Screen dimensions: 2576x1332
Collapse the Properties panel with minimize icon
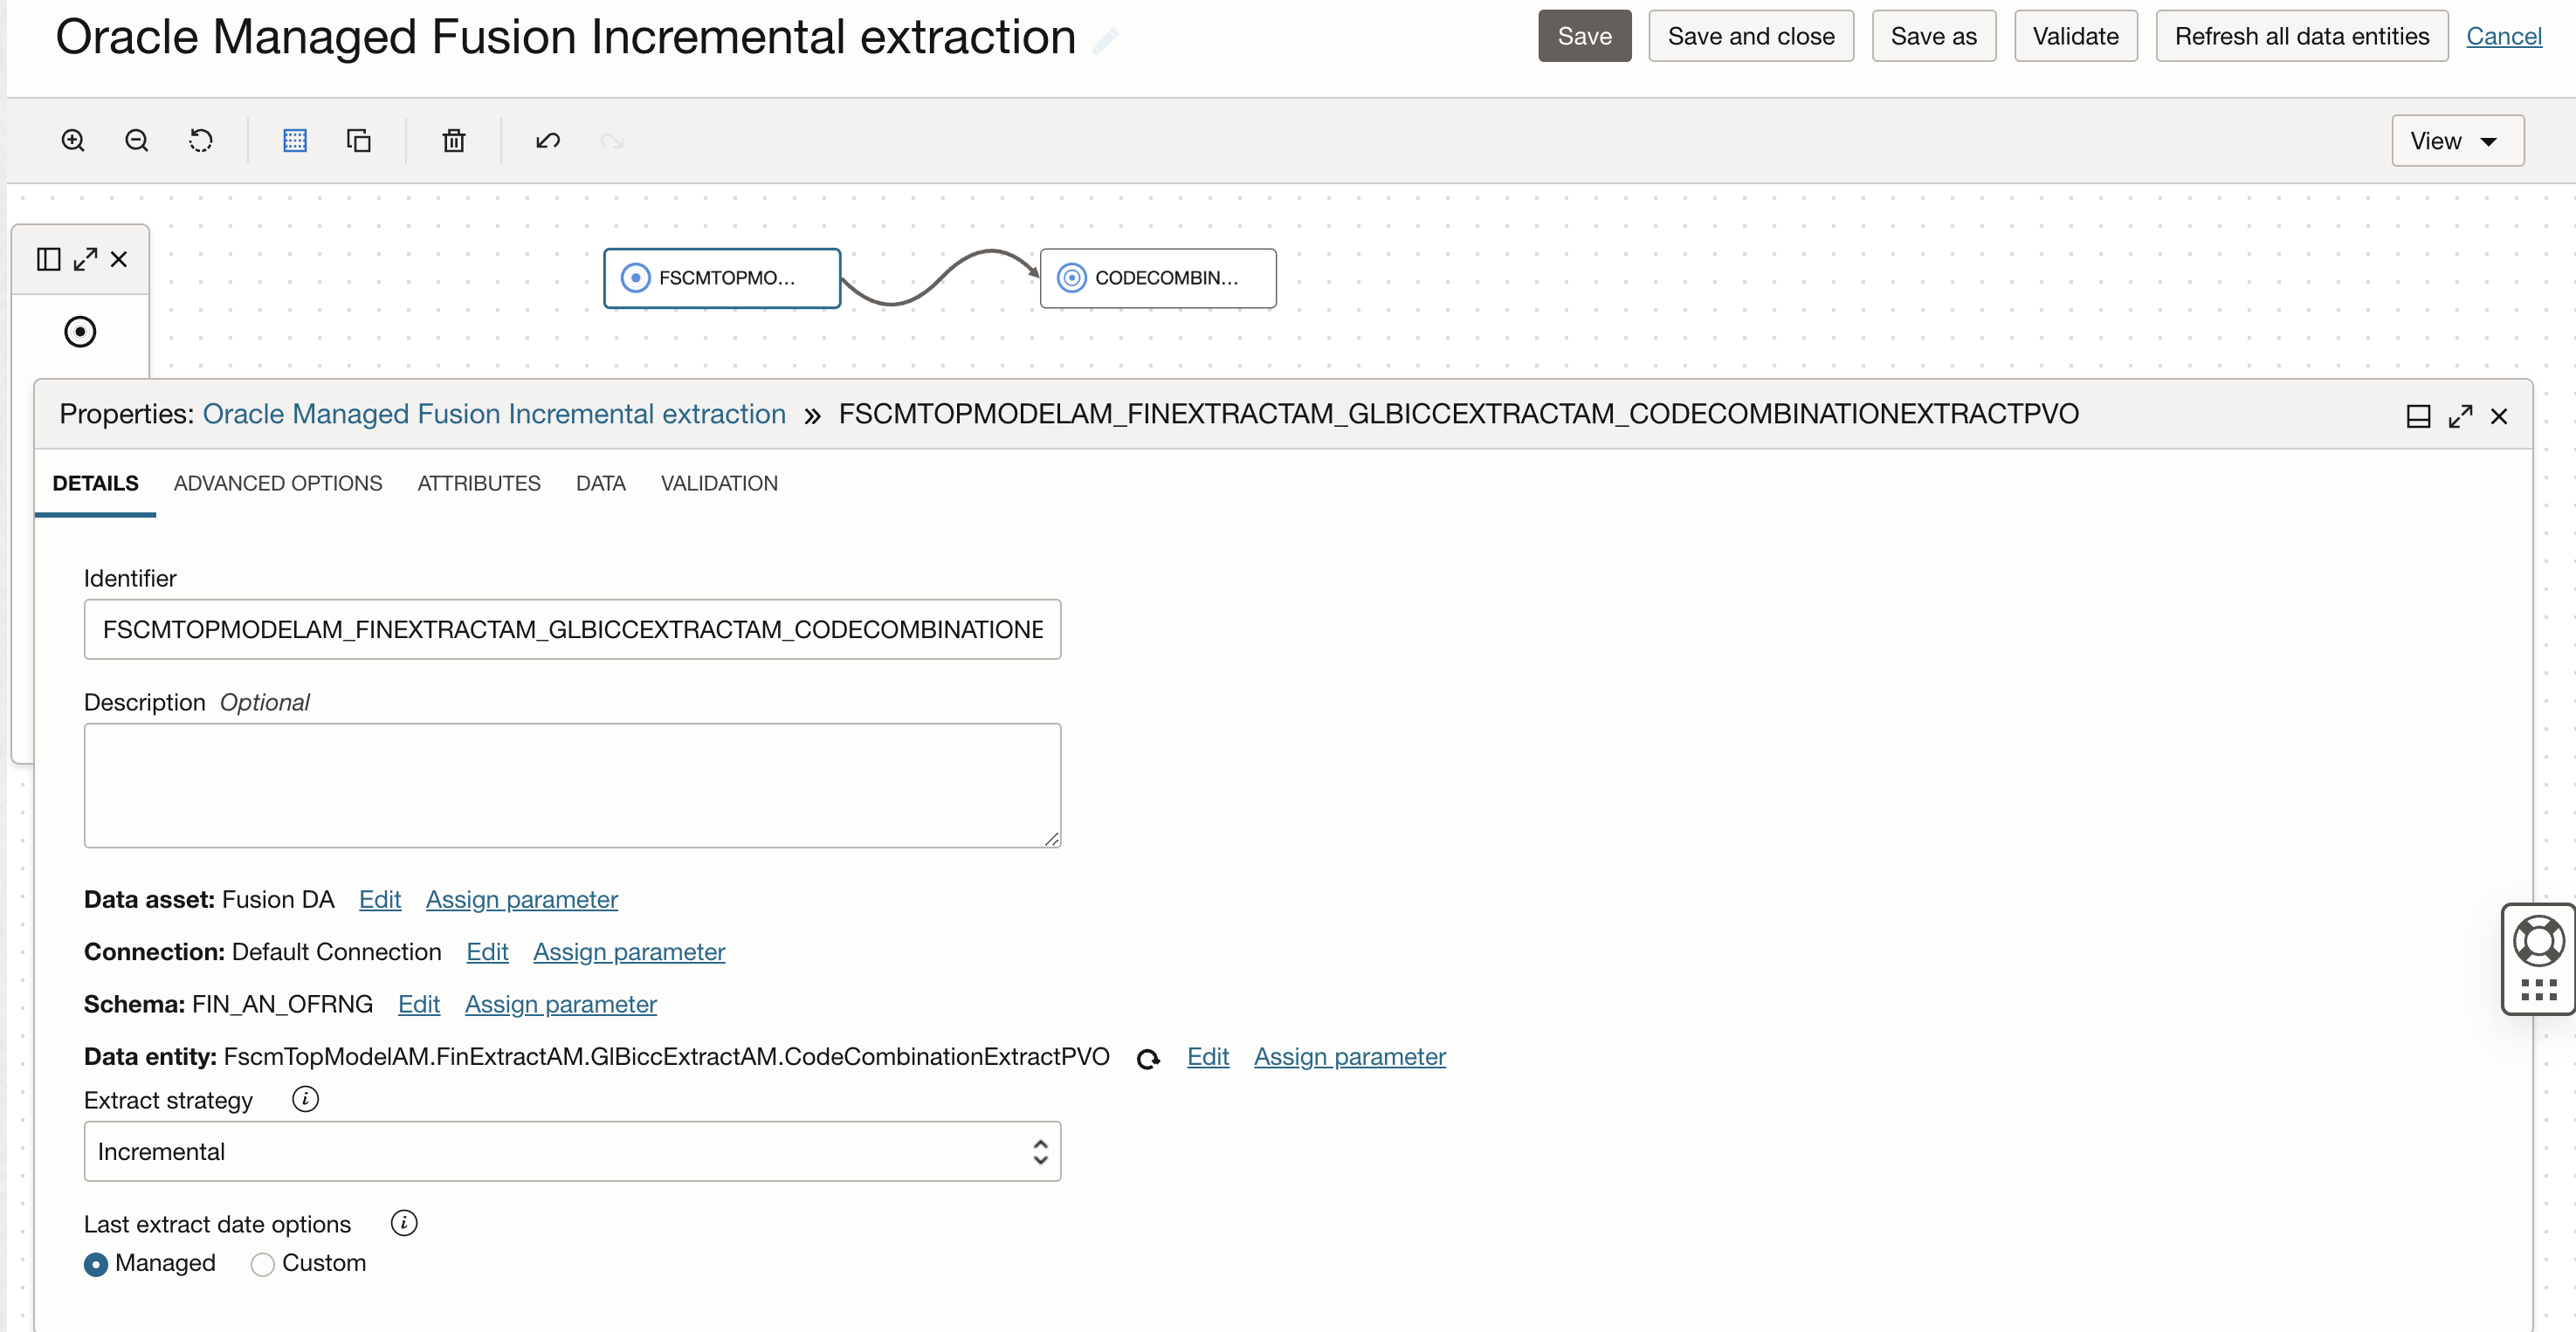click(2420, 415)
